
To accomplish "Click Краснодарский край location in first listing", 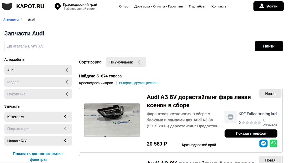I will (199, 145).
